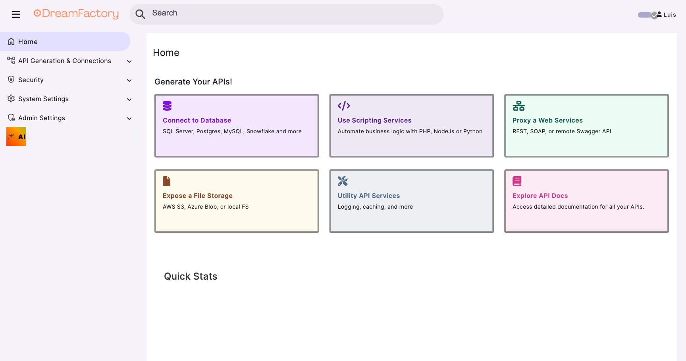Select the Utility API Services tools icon
Viewport: 686px width, 361px height.
[x=342, y=181]
